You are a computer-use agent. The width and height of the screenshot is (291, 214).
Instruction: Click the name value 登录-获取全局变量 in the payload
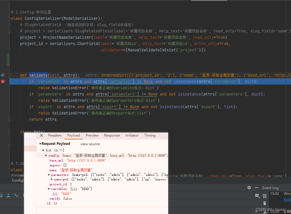[x=76, y=170]
